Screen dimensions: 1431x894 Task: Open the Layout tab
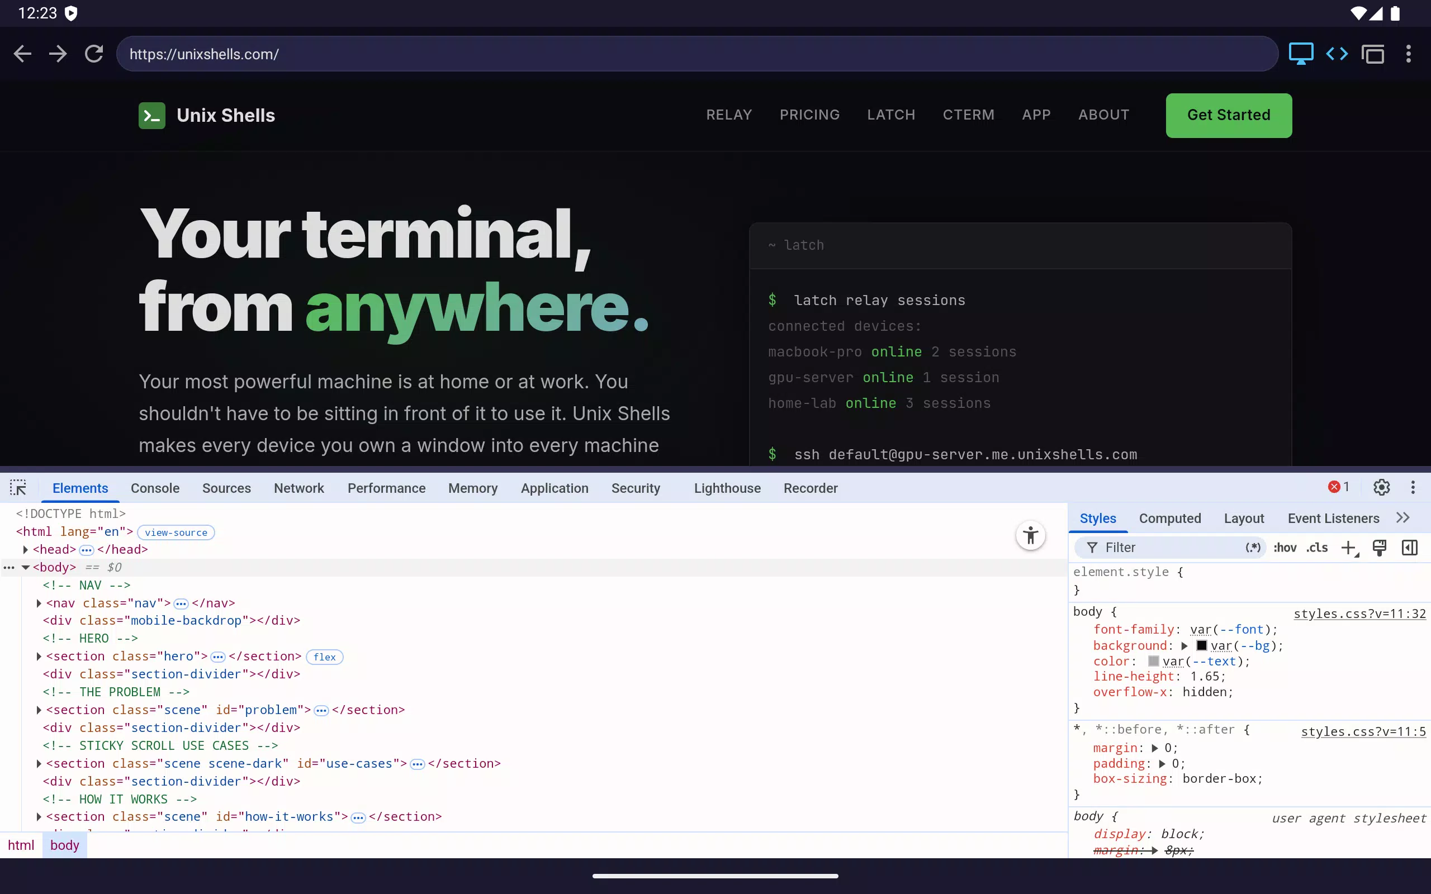coord(1244,518)
